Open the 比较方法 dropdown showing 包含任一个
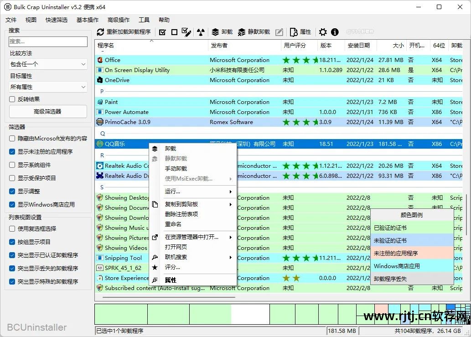Image resolution: width=471 pixels, height=337 pixels. coord(48,64)
